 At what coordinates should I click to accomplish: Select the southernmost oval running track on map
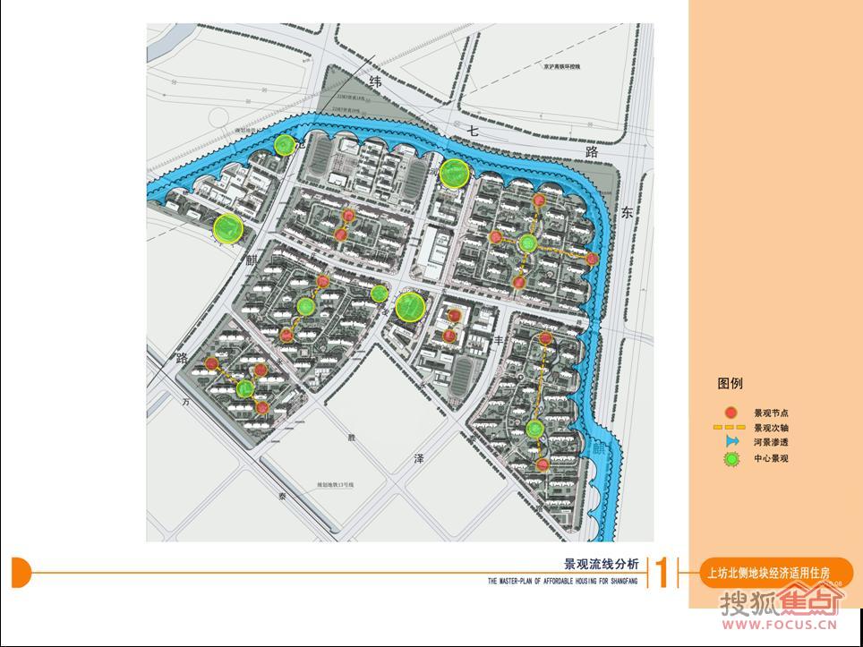coord(464,373)
